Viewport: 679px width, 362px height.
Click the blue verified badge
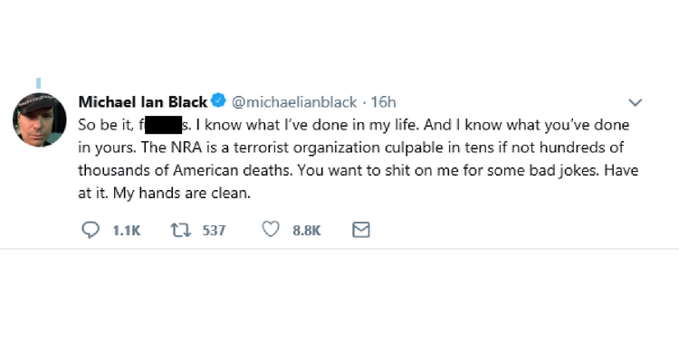coord(218,101)
